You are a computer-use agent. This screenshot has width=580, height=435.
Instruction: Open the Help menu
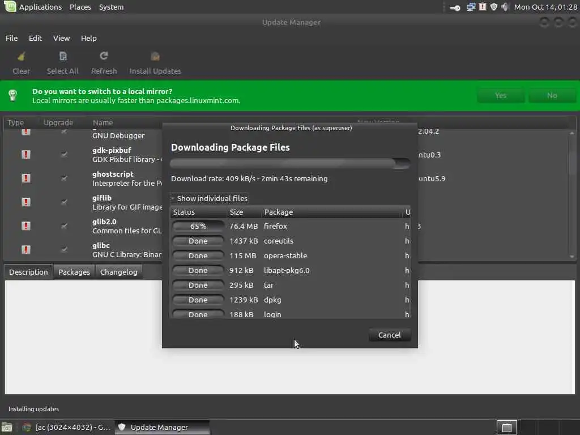click(x=89, y=38)
